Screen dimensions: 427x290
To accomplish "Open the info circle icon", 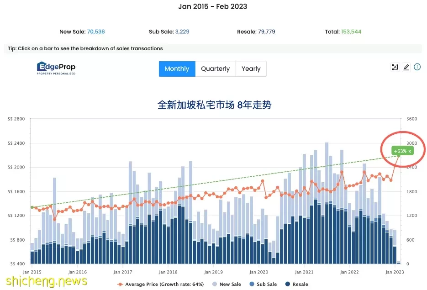I will 417,67.
